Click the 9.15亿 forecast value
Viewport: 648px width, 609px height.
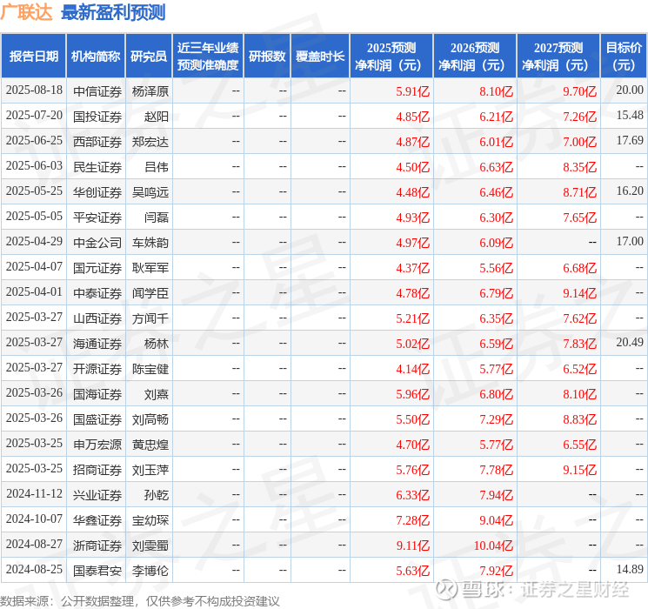(x=579, y=470)
